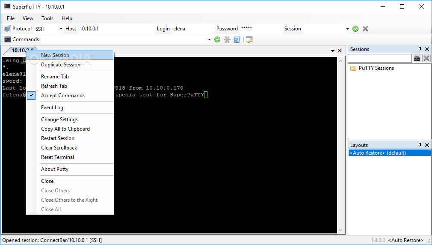Close the Sessions panel
432x245 pixels.
427,49
